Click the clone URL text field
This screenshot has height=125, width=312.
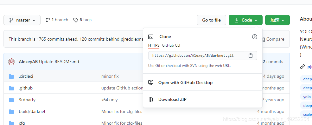point(196,56)
